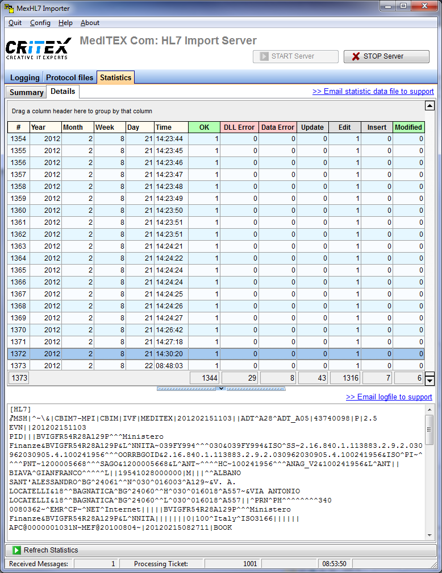
Task: Click Received Messages count in status bar
Action: (x=96, y=563)
